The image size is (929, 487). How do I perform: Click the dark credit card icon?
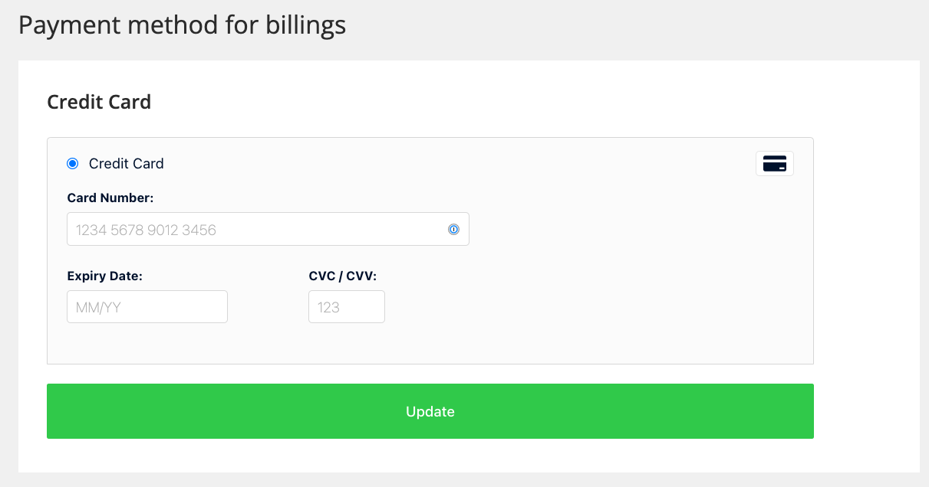pos(775,164)
